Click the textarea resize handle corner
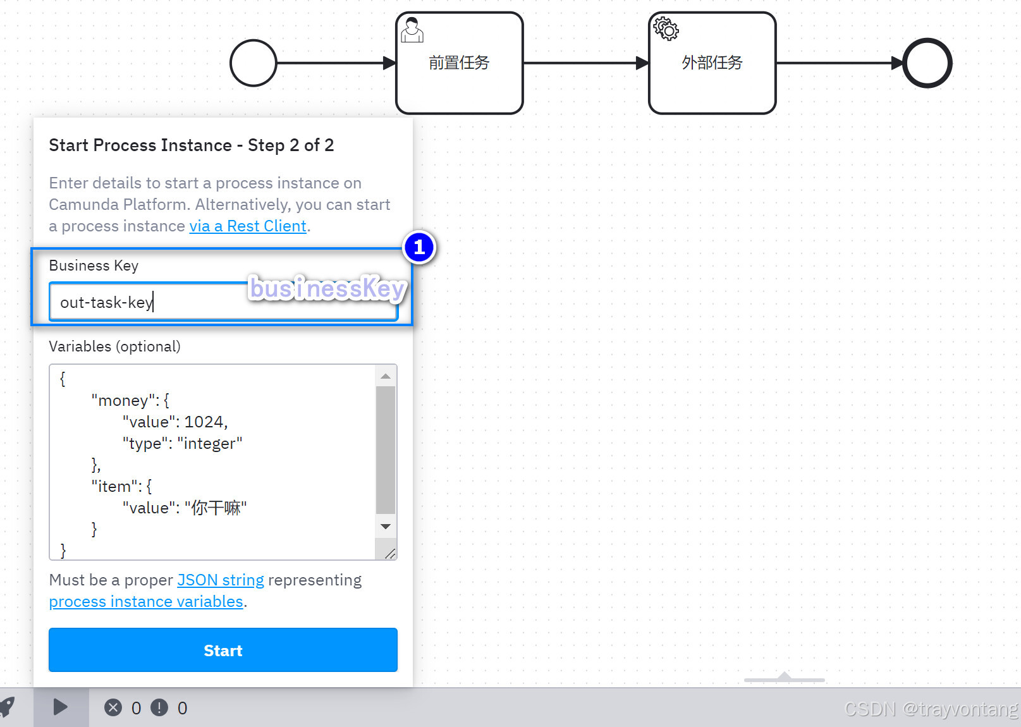This screenshot has width=1021, height=727. 390,554
